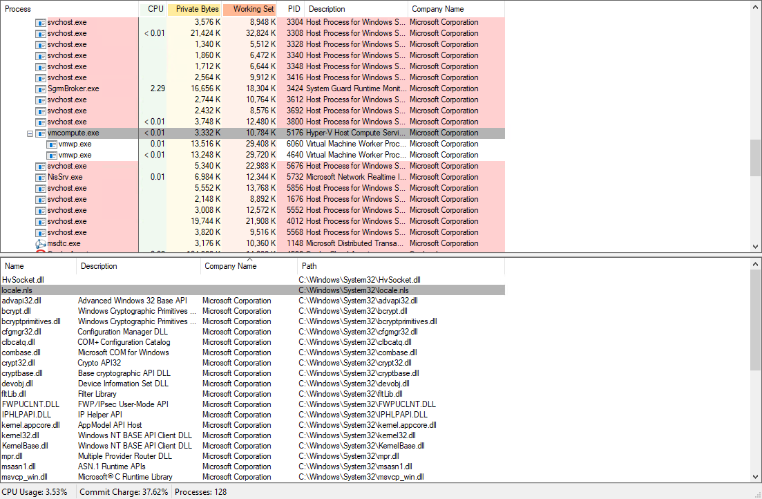Image resolution: width=762 pixels, height=499 pixels.
Task: Select the cryptbase.dll entry
Action: pos(253,373)
